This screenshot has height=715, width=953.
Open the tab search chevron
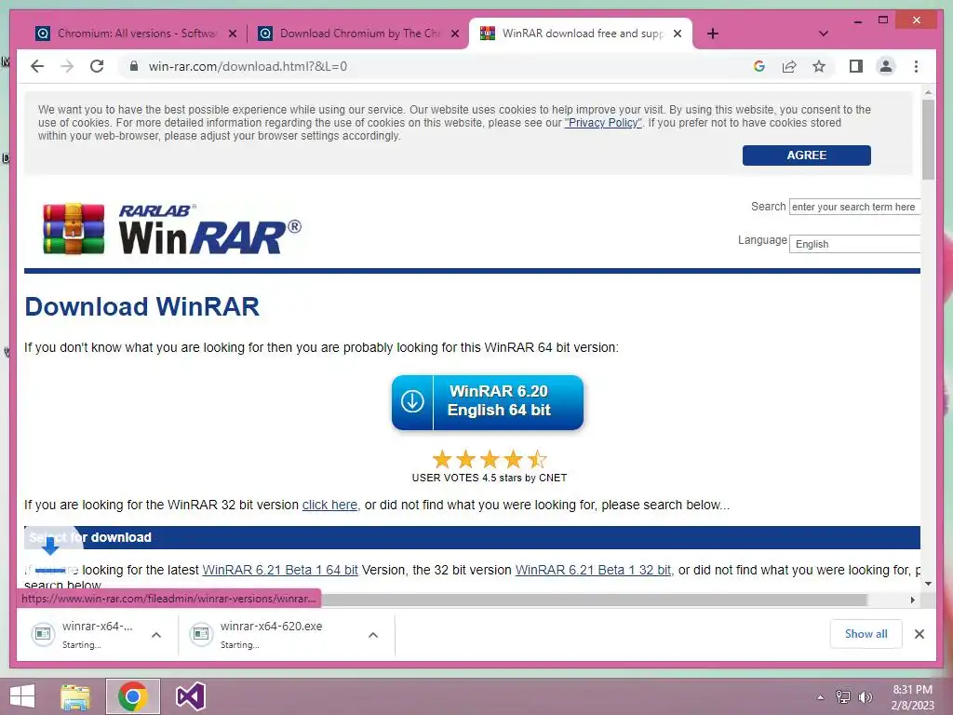pos(824,34)
